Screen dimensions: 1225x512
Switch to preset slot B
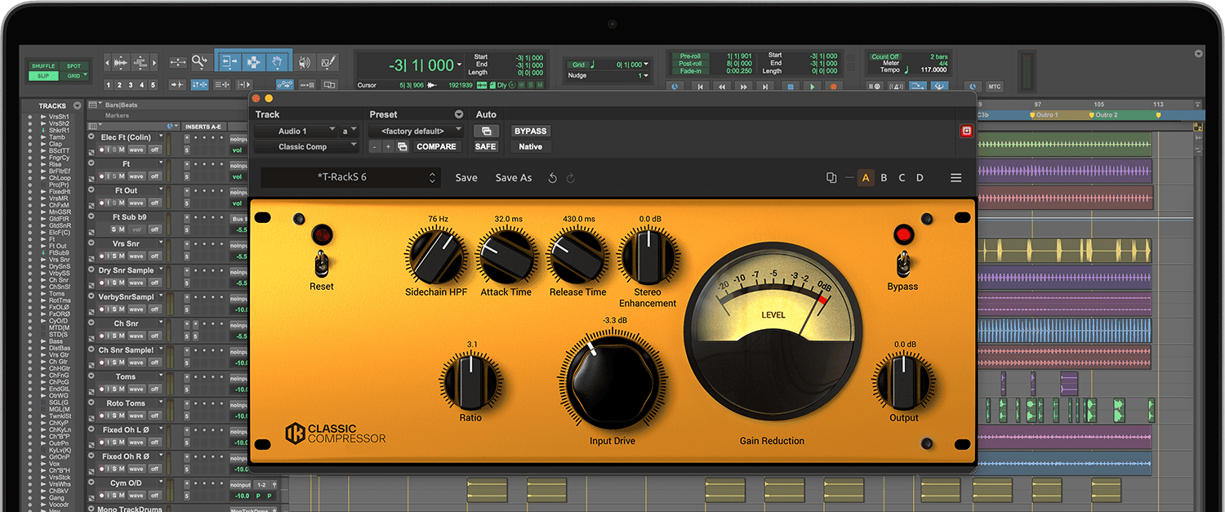[884, 178]
